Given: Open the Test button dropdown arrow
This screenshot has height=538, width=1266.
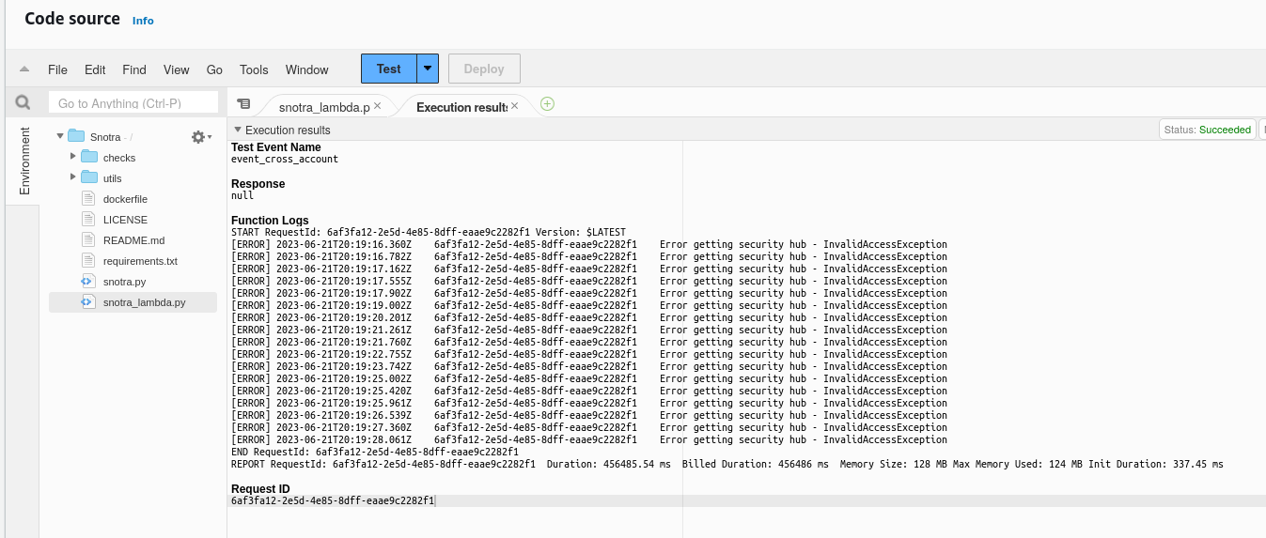Looking at the screenshot, I should tap(428, 69).
